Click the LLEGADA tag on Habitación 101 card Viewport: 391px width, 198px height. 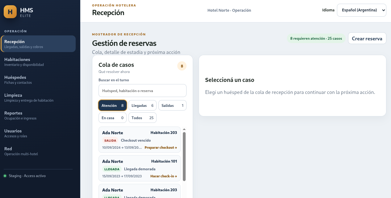coord(112,169)
